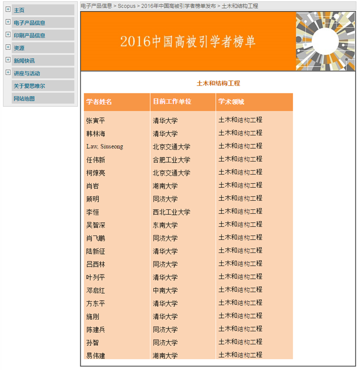Open the 主页 menu item
The image size is (359, 370).
(19, 10)
